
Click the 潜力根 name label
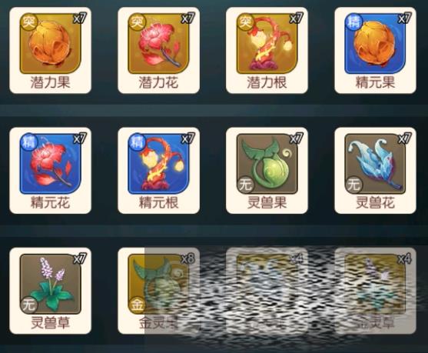click(267, 82)
